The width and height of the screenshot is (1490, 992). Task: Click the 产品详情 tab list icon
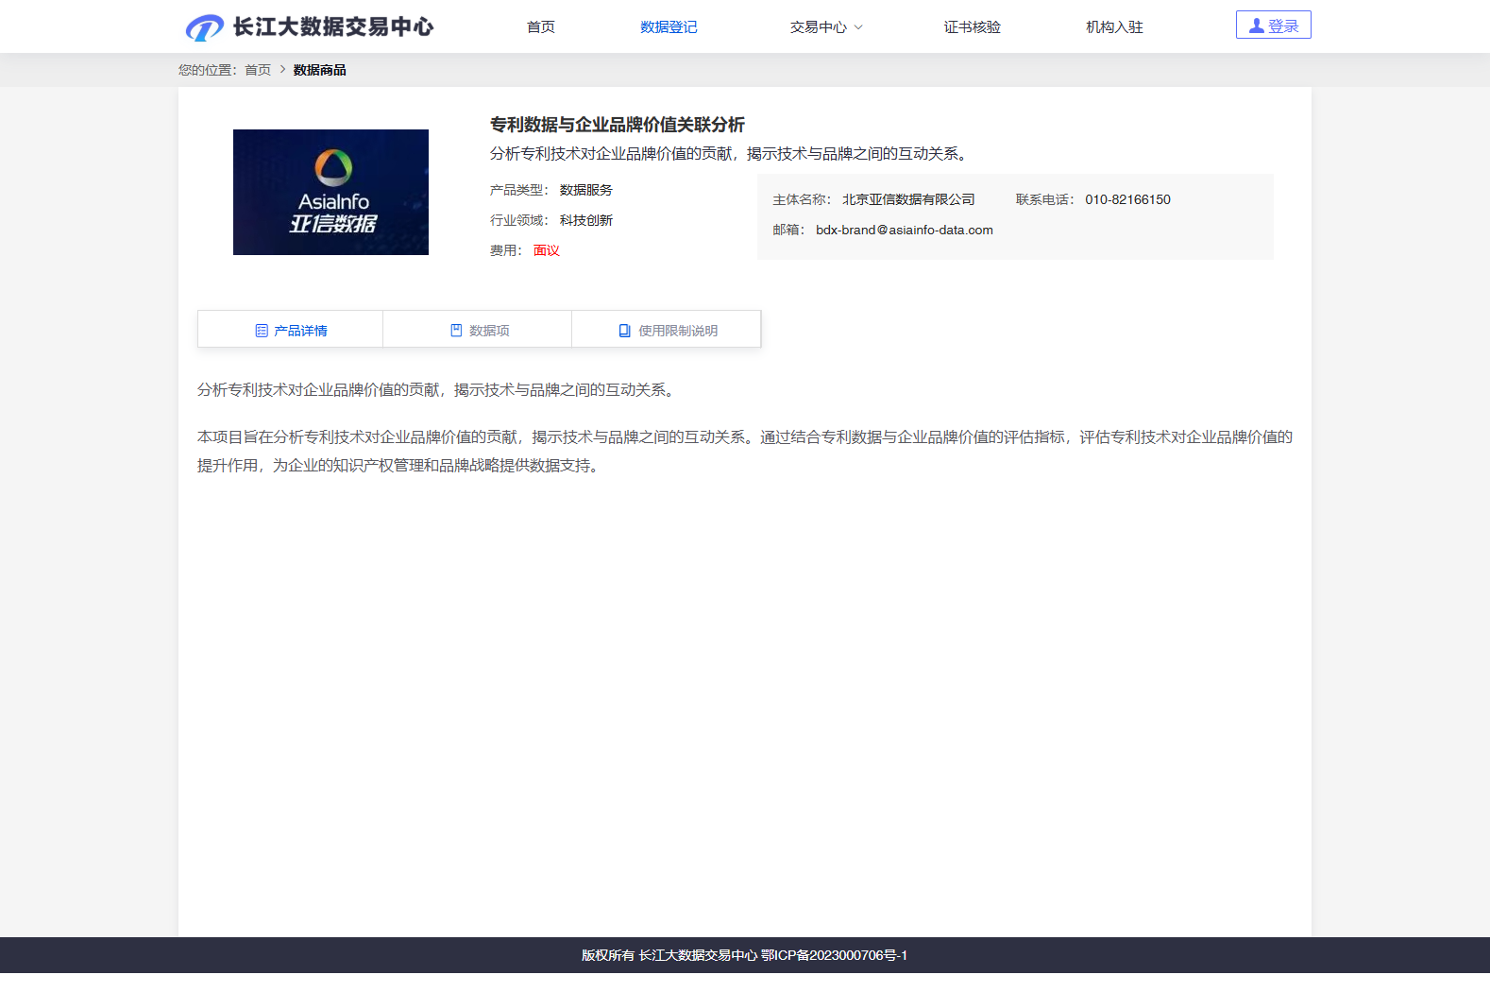tap(262, 331)
